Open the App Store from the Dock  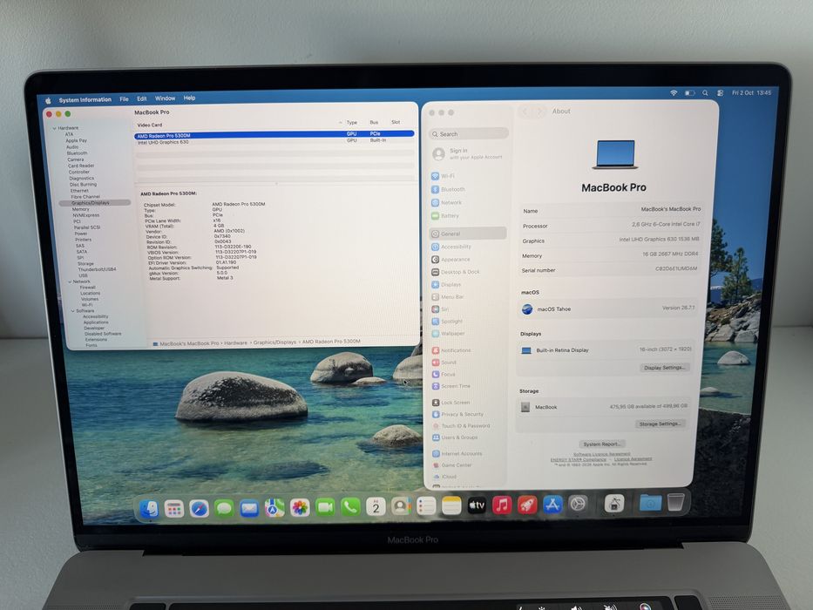(x=552, y=505)
